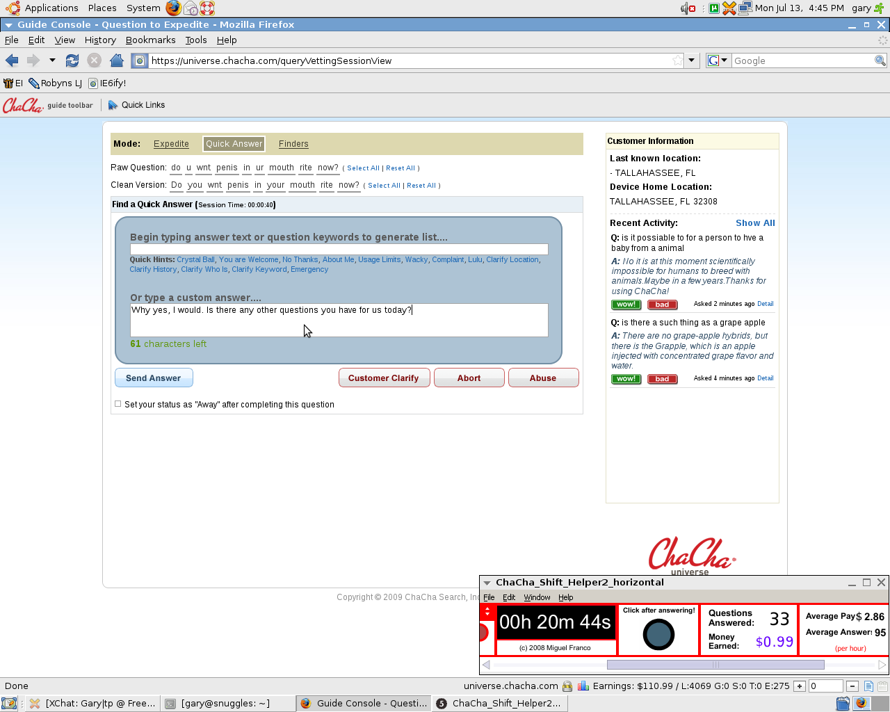Open the history dropdown next to forward
The width and height of the screenshot is (890, 712).
52,60
